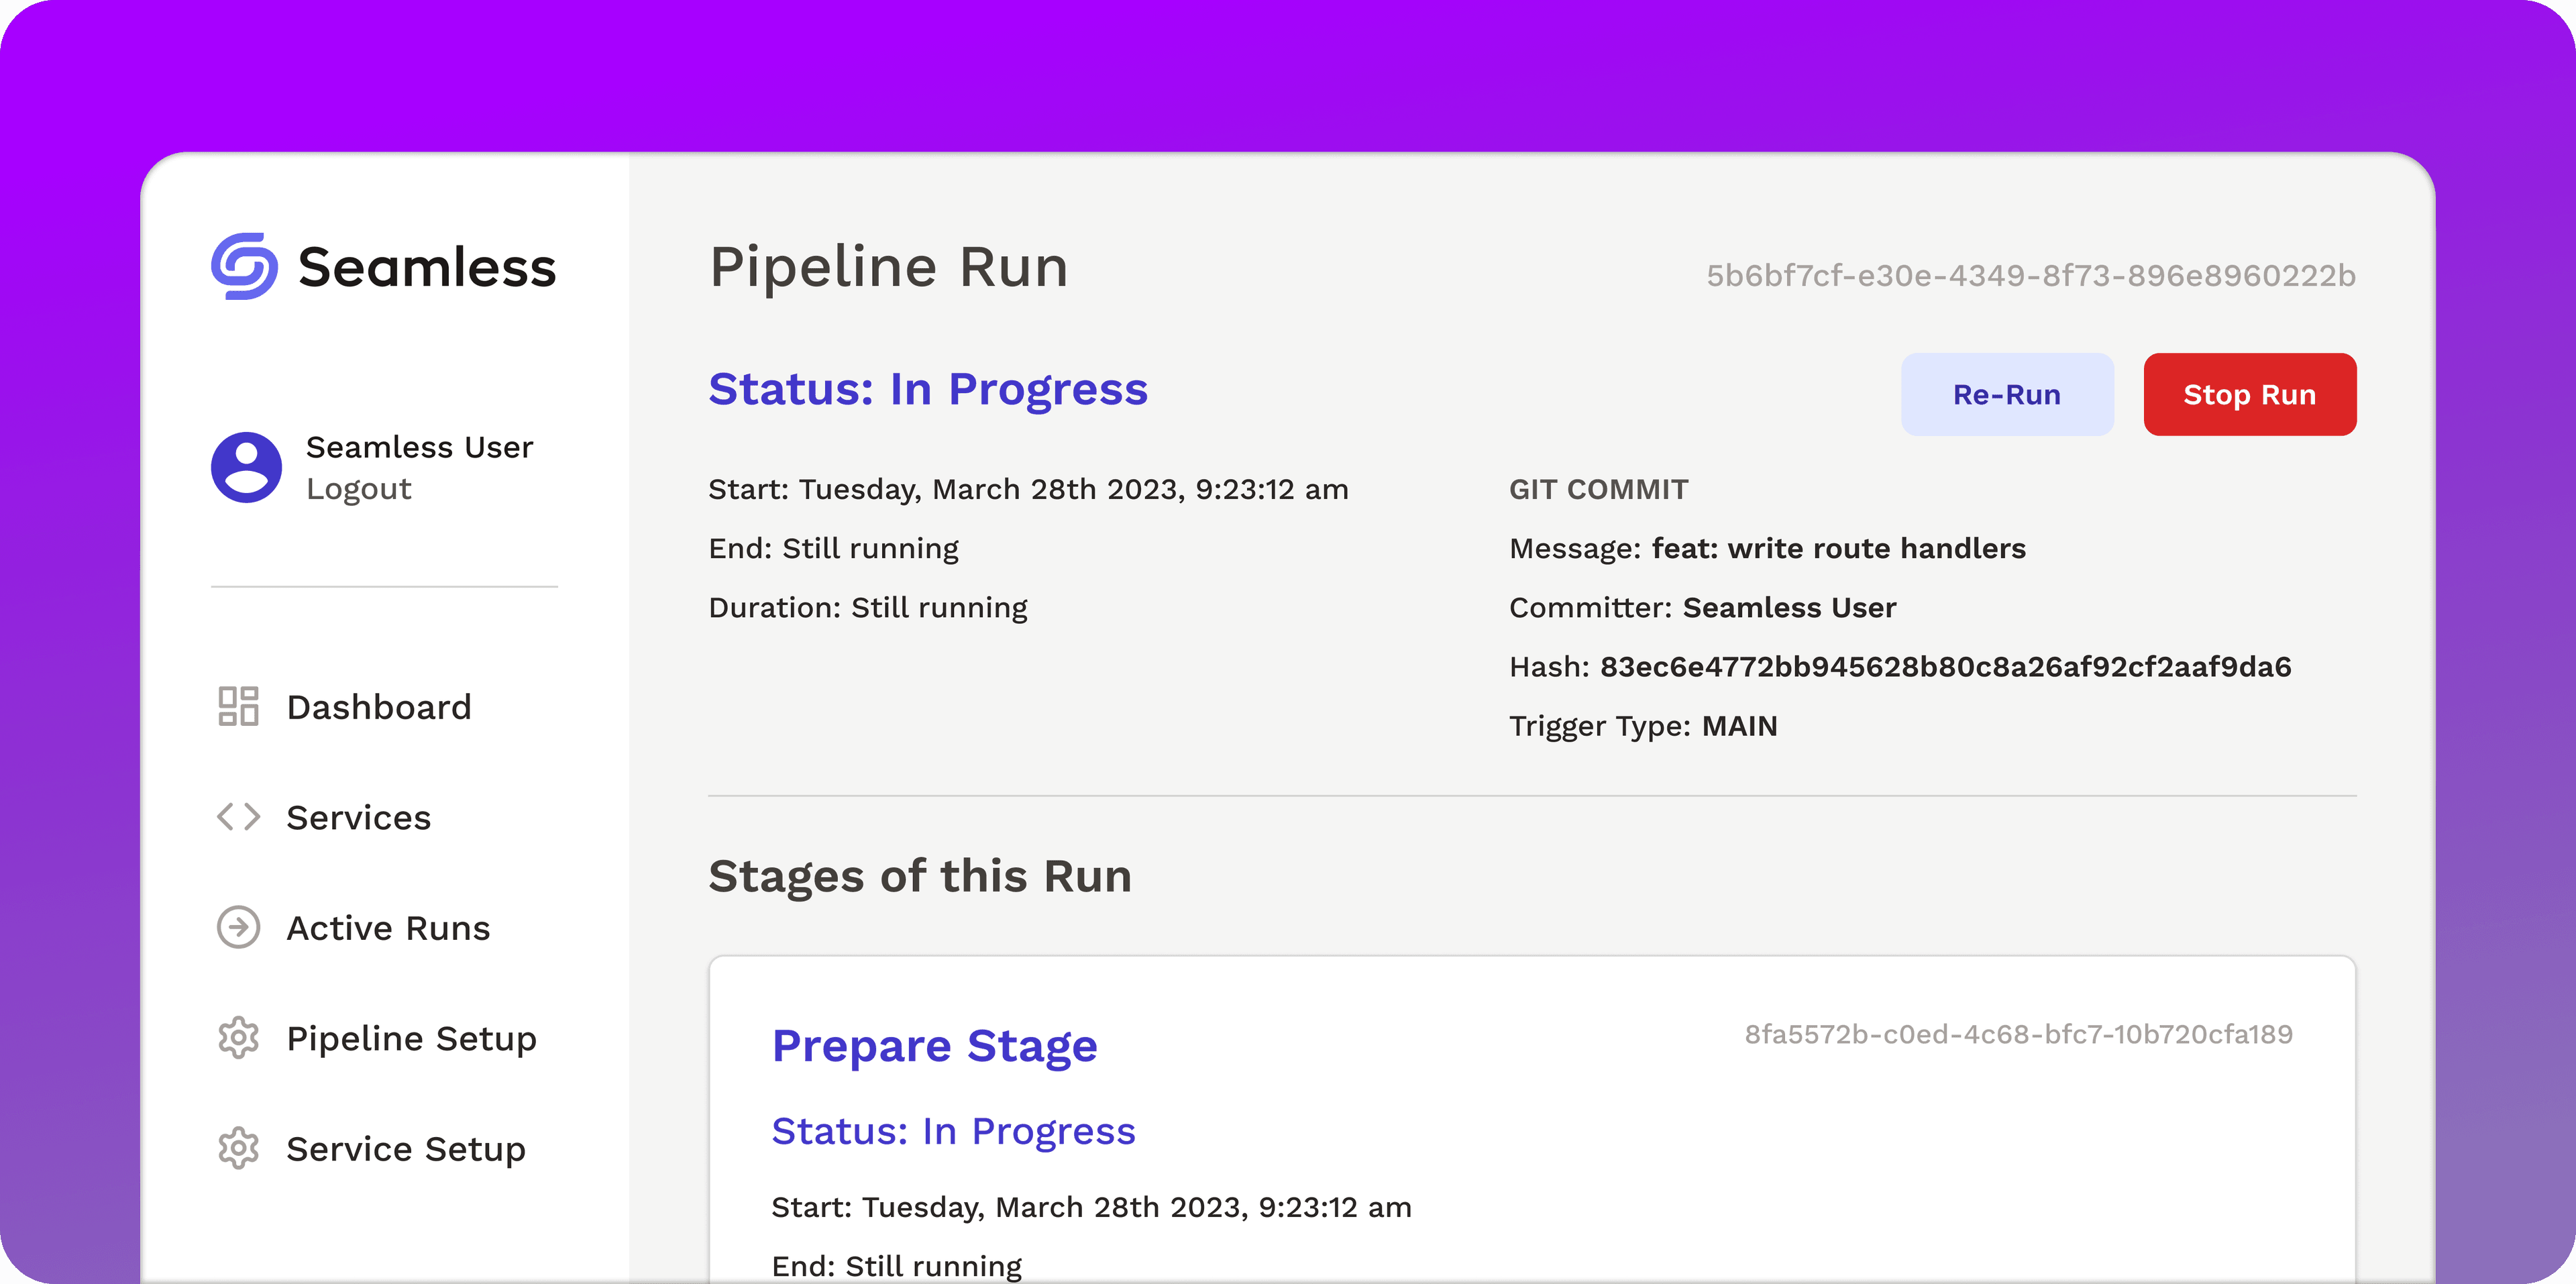The image size is (2576, 1284).
Task: Click the Seamless User name
Action: [420, 447]
